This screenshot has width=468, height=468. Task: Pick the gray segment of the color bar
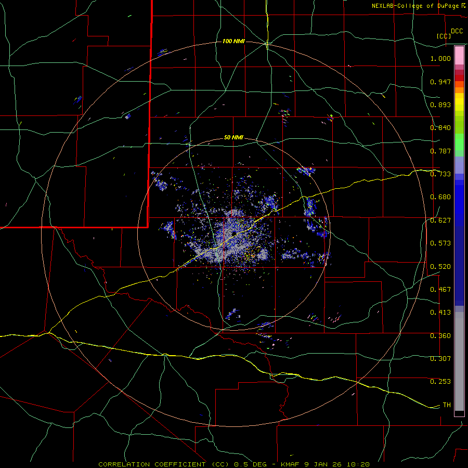459,361
